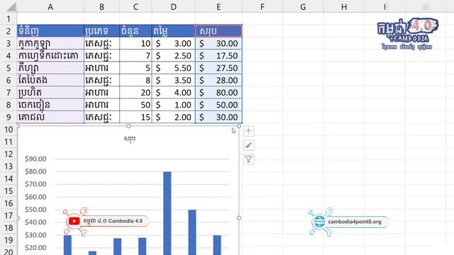Click cell D5 showing $5.50
The width and height of the screenshot is (454, 255).
[173, 68]
